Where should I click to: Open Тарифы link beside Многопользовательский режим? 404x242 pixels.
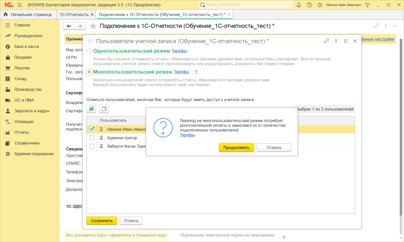181,72
